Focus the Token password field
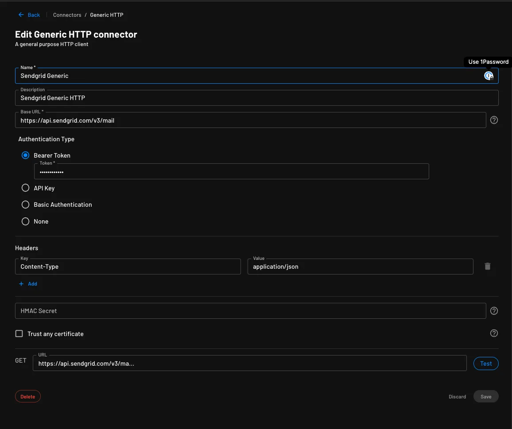Screen dimensions: 512x429 point(231,172)
